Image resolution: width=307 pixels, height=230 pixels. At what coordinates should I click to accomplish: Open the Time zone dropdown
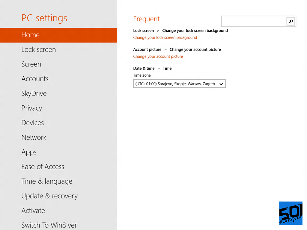pyautogui.click(x=179, y=84)
